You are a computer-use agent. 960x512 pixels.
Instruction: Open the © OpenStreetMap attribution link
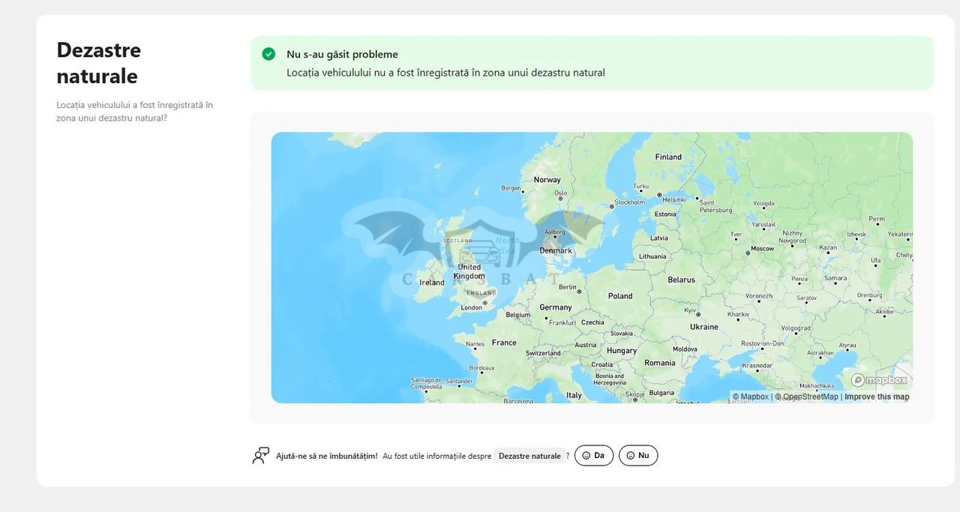point(807,397)
